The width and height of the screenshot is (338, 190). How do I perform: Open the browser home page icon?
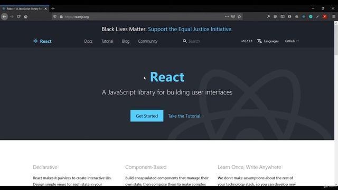tap(26, 16)
